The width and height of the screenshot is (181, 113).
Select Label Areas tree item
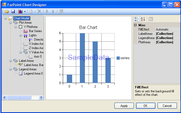(26, 61)
